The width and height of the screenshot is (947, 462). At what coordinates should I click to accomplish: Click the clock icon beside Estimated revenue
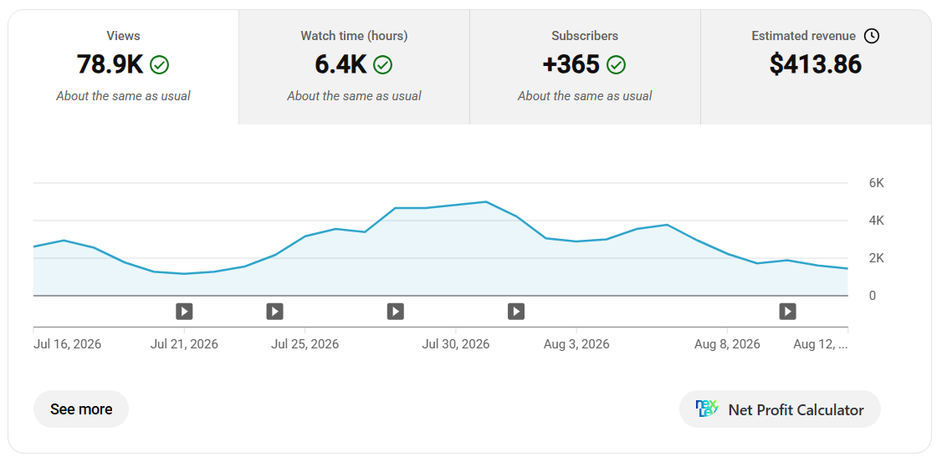(x=872, y=36)
